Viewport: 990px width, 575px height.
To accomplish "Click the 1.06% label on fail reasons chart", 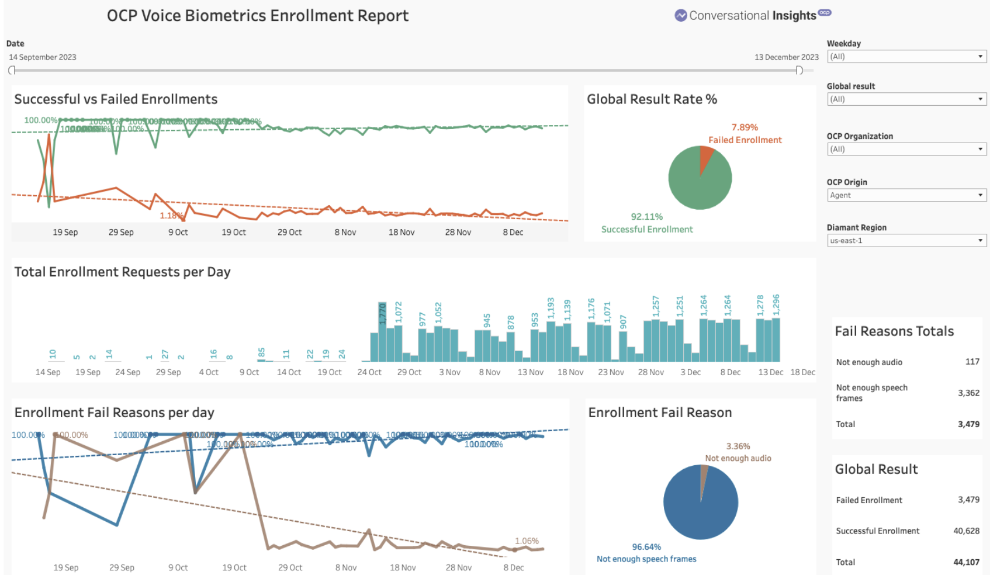I will [527, 541].
